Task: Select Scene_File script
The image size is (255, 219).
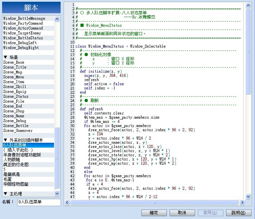Action: (x=28, y=101)
